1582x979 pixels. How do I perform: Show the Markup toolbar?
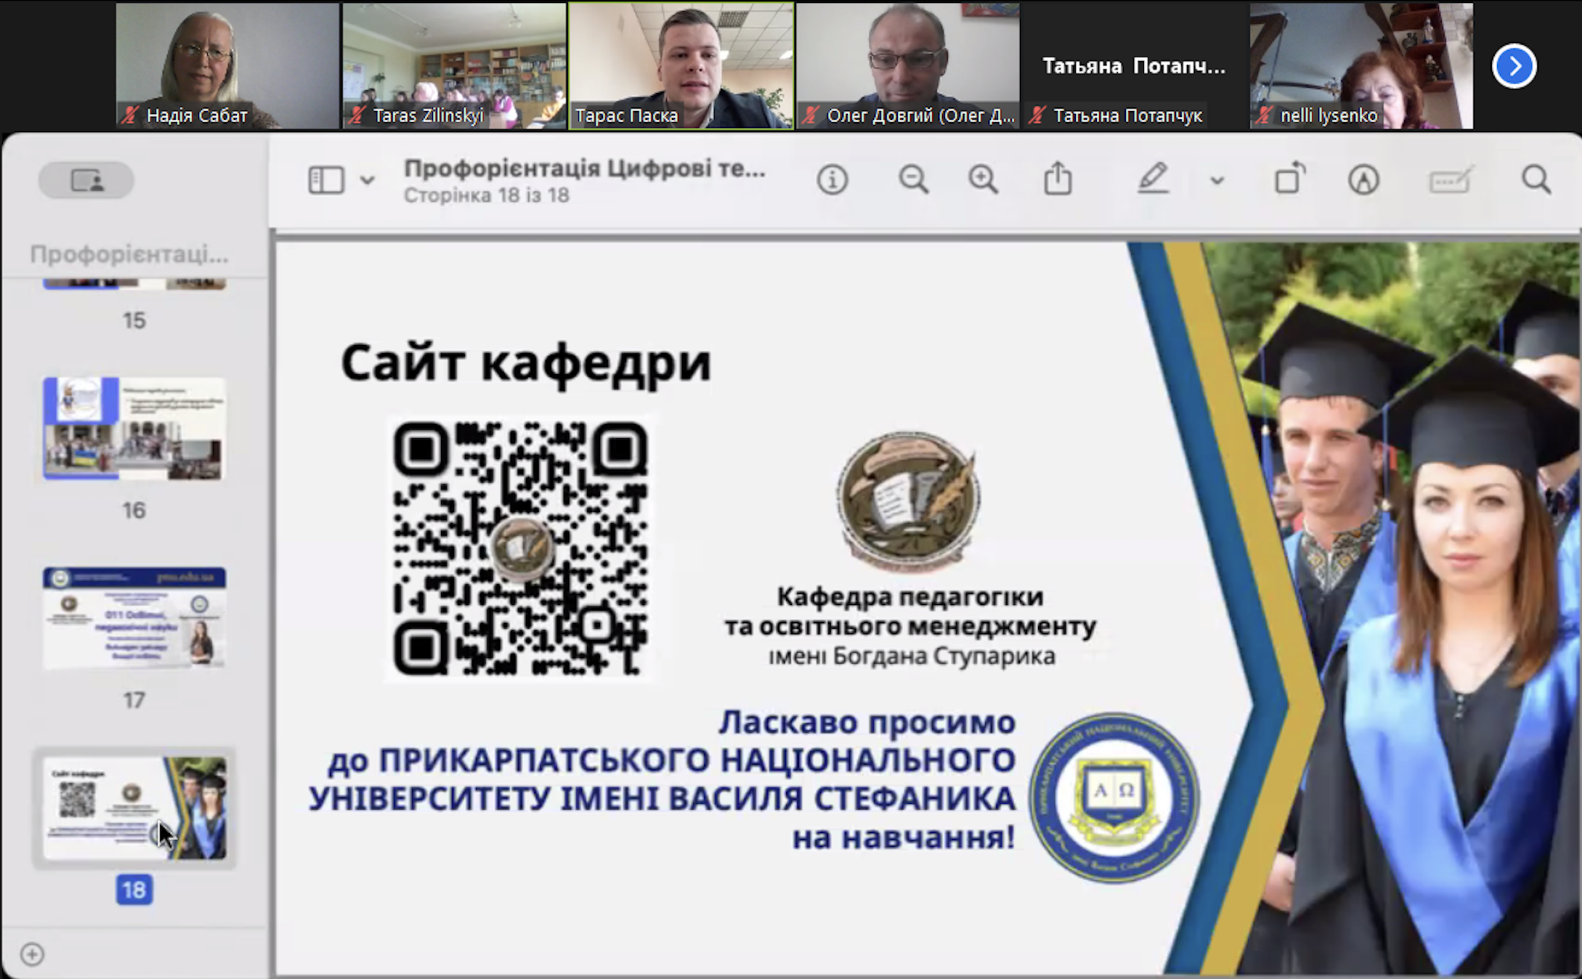(1364, 180)
